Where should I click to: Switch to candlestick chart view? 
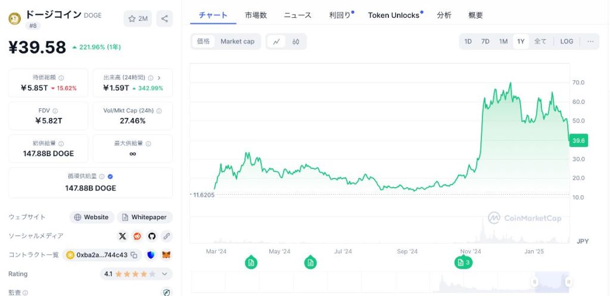pyautogui.click(x=296, y=42)
